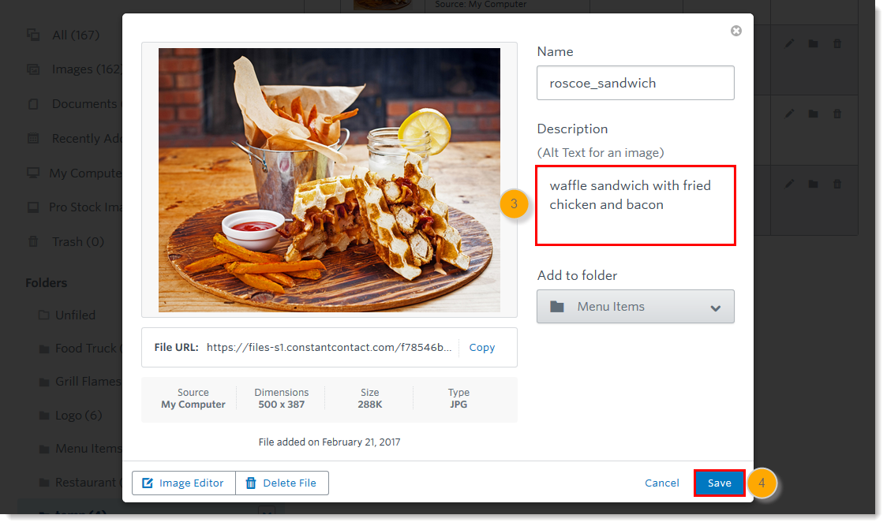Image resolution: width=887 pixels, height=526 pixels.
Task: Click pencil edit icon in third background row
Action: click(x=789, y=184)
